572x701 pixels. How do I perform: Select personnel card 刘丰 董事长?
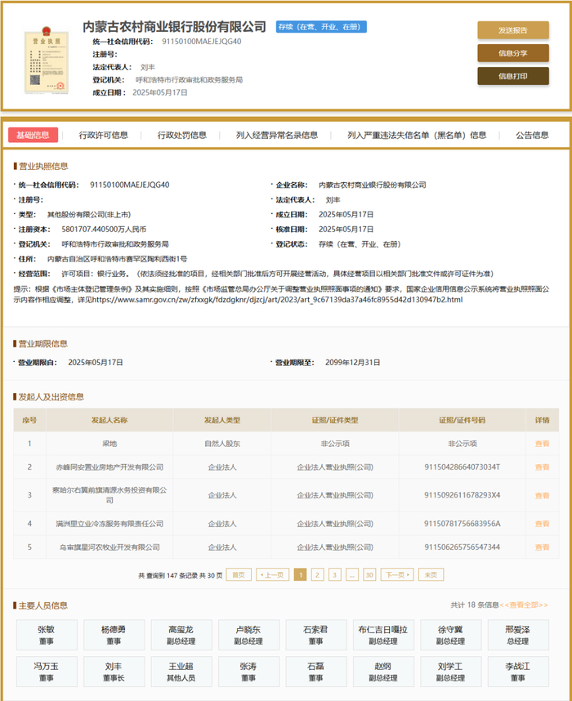pos(114,672)
